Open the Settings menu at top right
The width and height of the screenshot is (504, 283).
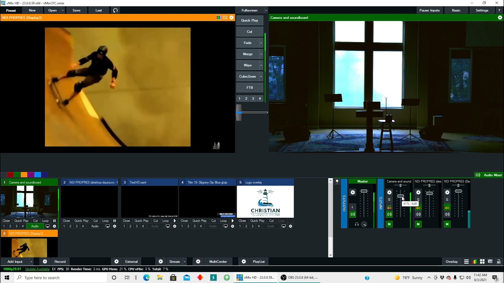pyautogui.click(x=482, y=10)
